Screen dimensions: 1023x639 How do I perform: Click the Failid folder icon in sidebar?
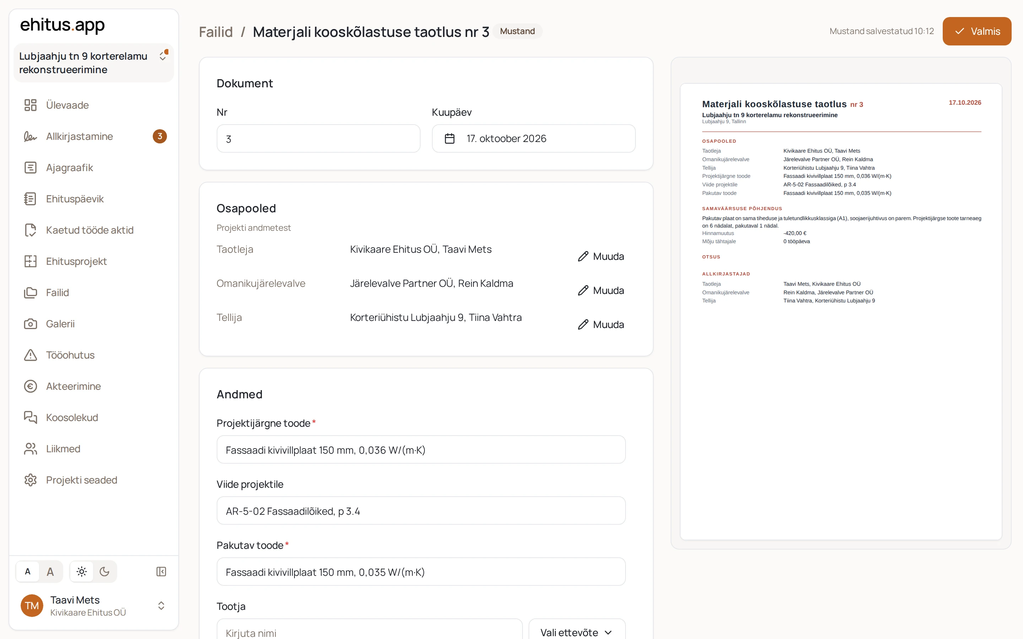click(x=31, y=293)
